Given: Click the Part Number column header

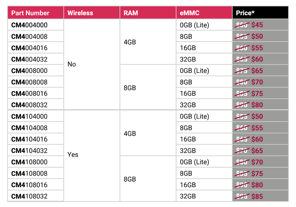Looking at the screenshot, I should 30,13.
